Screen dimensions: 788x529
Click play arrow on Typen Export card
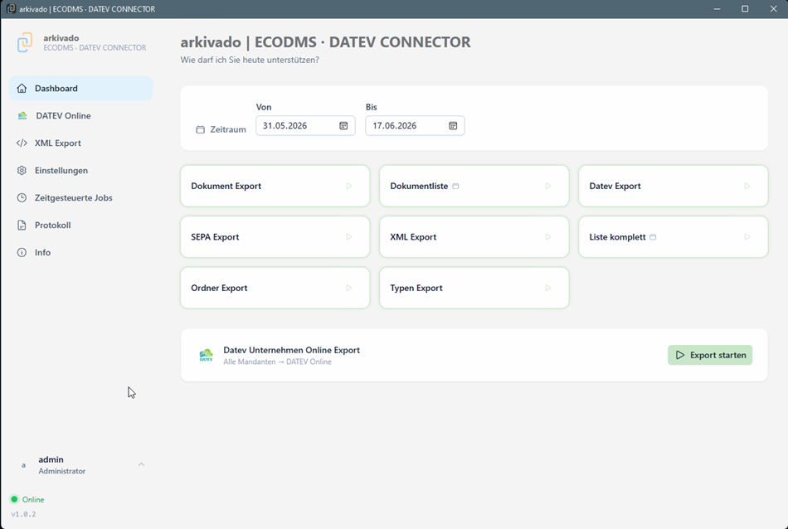(x=547, y=288)
